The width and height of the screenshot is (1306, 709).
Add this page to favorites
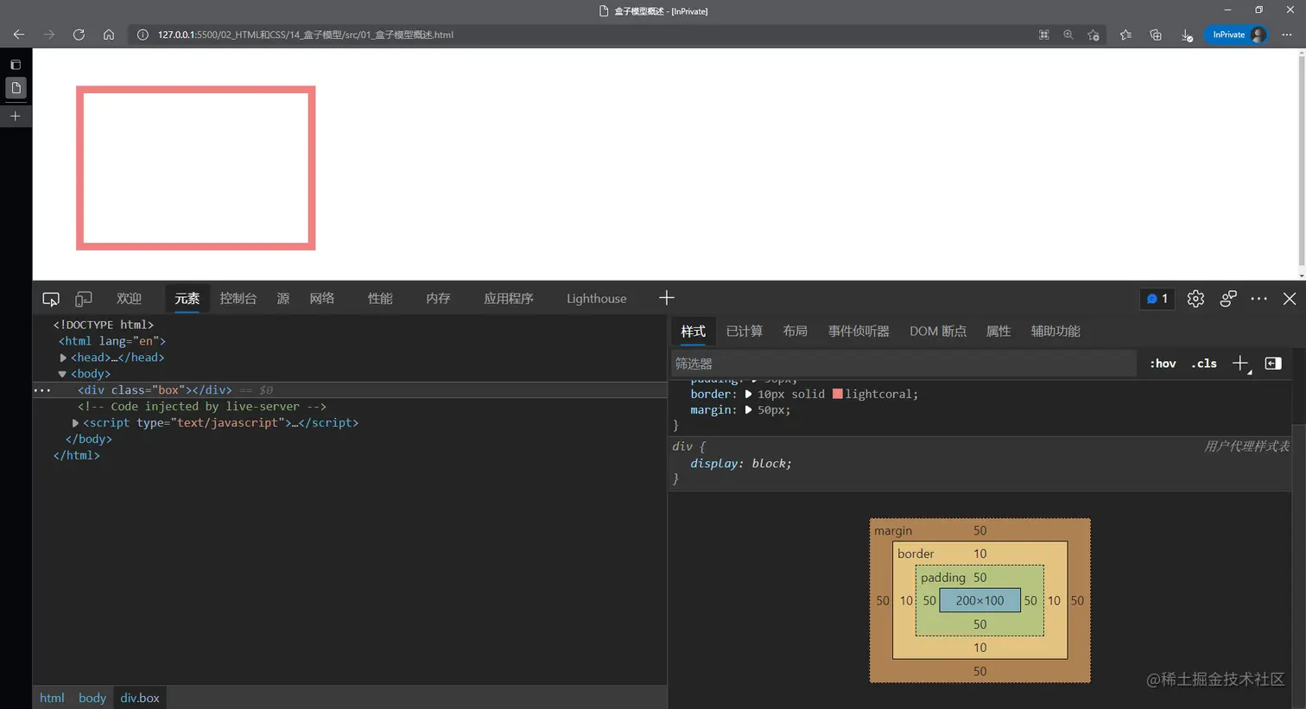point(1094,35)
